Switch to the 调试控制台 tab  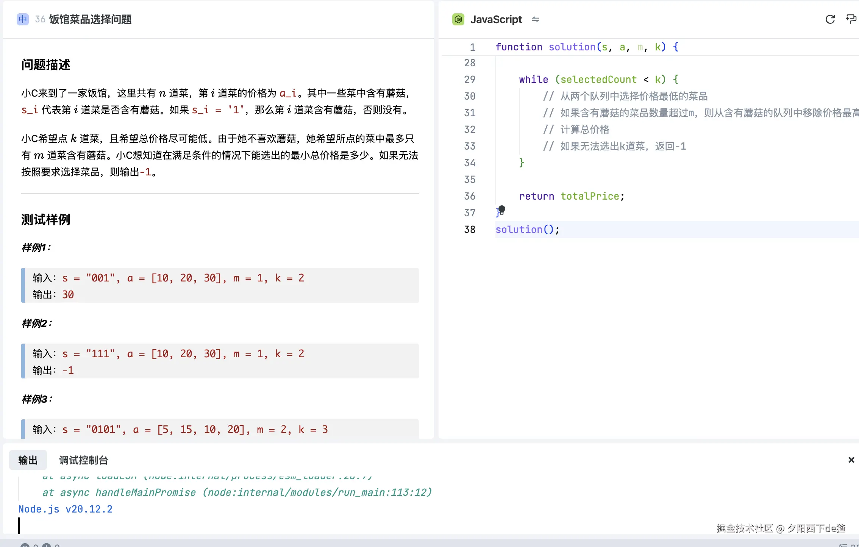click(83, 460)
